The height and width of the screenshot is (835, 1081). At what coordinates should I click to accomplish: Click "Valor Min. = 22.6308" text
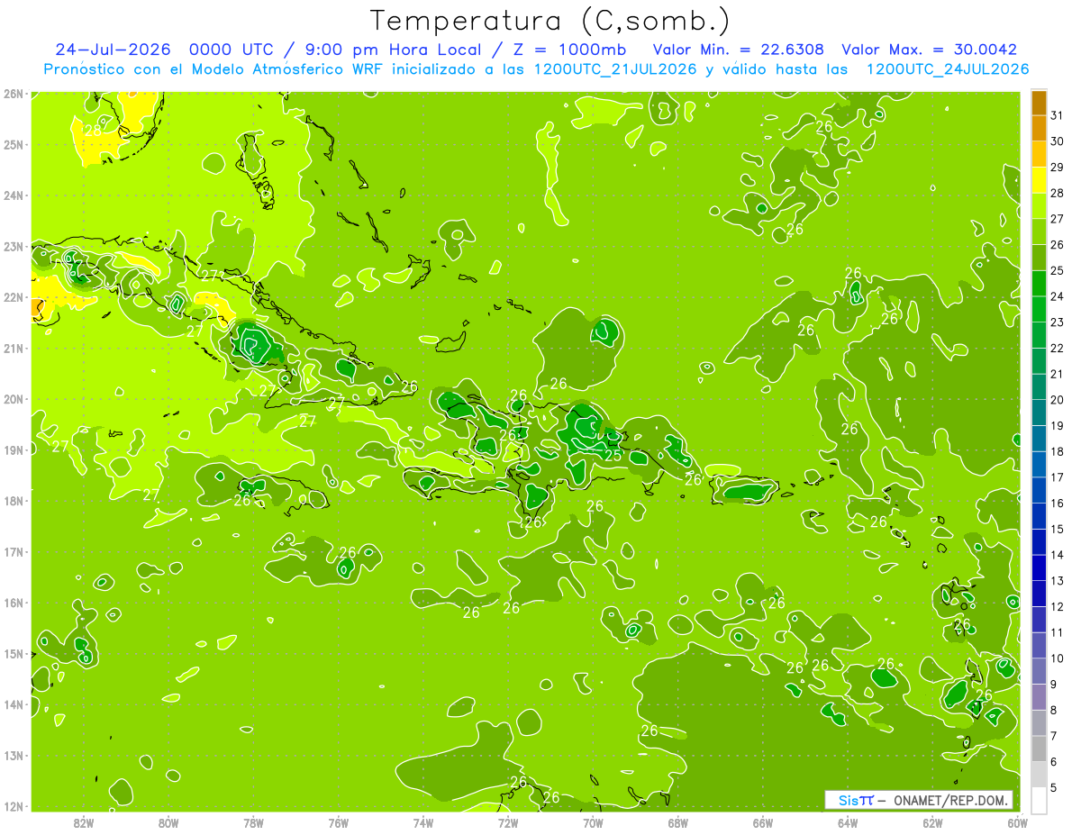[738, 50]
